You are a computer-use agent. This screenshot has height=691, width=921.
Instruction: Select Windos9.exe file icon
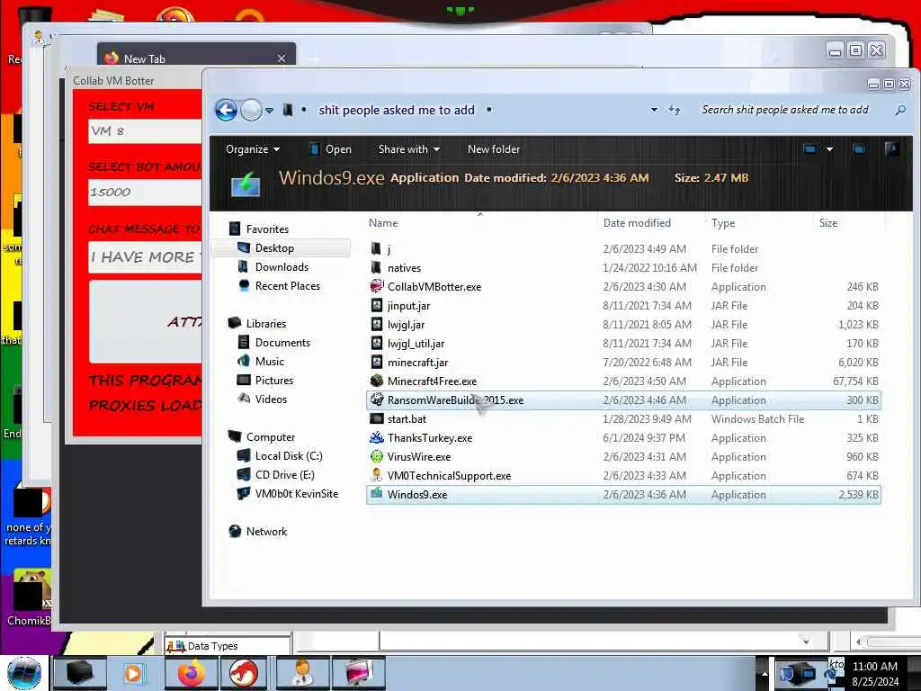pyautogui.click(x=376, y=494)
